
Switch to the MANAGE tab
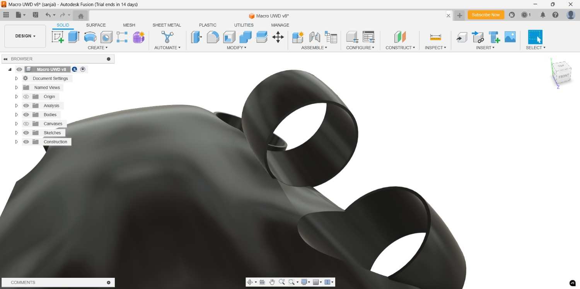[x=280, y=25]
